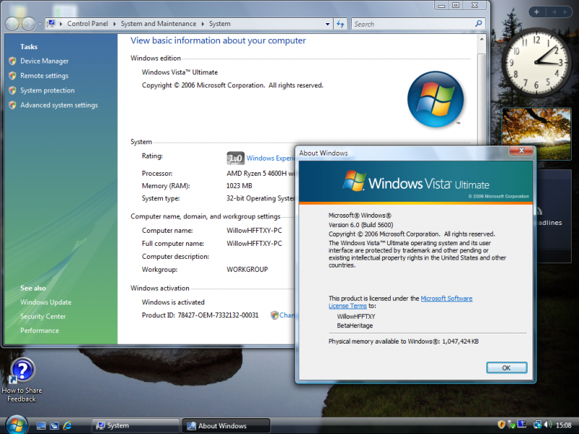The image size is (579, 434).
Task: Close the About Windows dialog
Action: coord(521,150)
